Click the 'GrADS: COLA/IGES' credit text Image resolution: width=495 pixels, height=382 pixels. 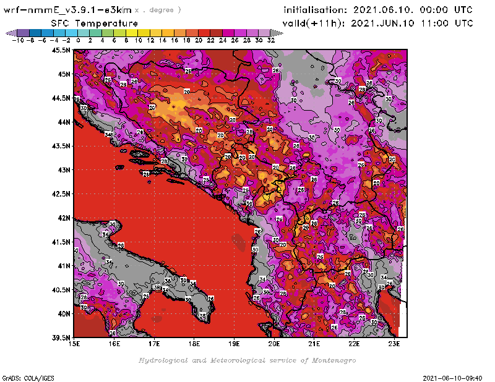(x=28, y=378)
